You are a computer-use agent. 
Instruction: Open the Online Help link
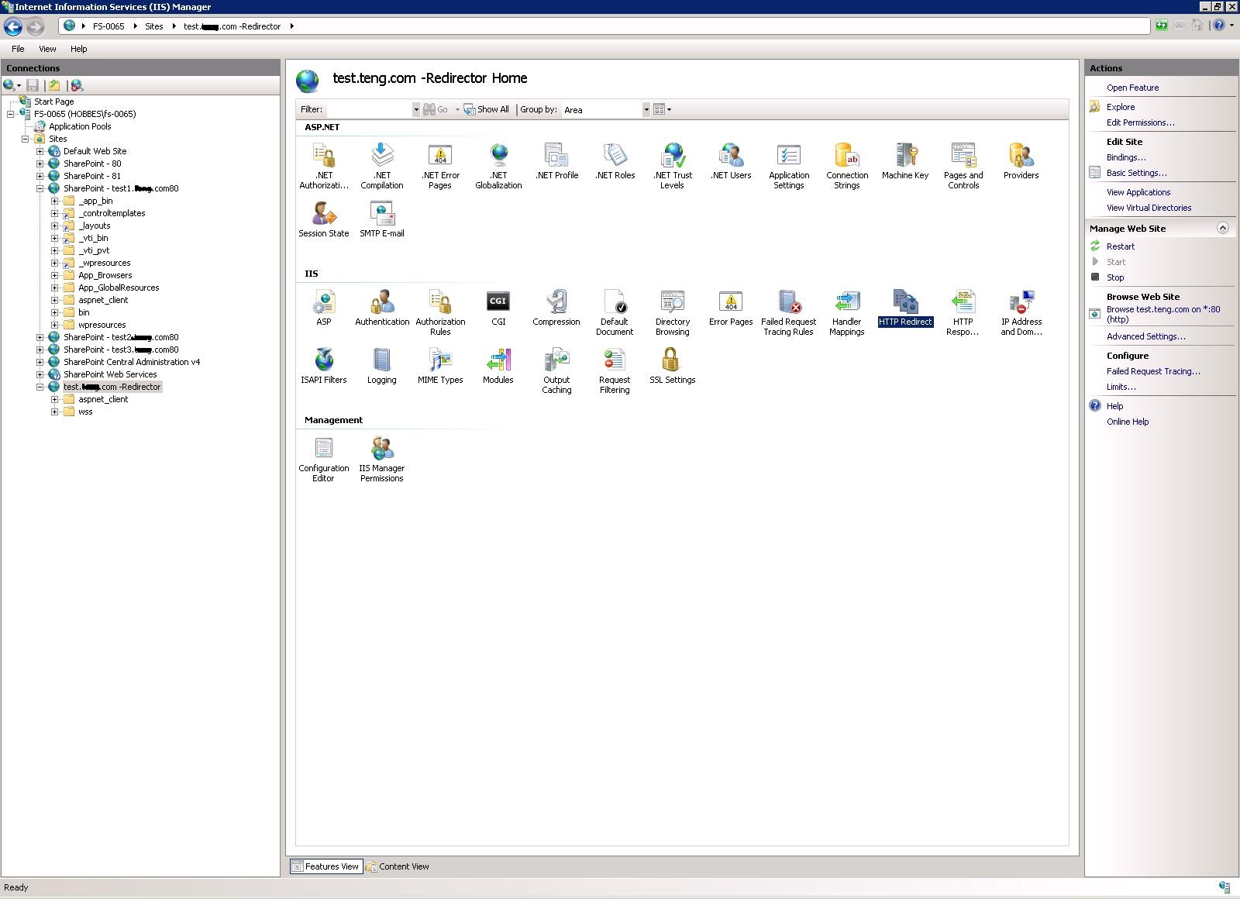click(1128, 422)
